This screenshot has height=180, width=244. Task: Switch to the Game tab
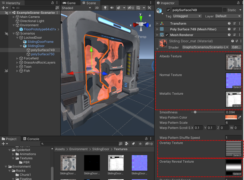69,3
